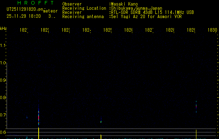Select observer name Masaki Kano

point(124,4)
